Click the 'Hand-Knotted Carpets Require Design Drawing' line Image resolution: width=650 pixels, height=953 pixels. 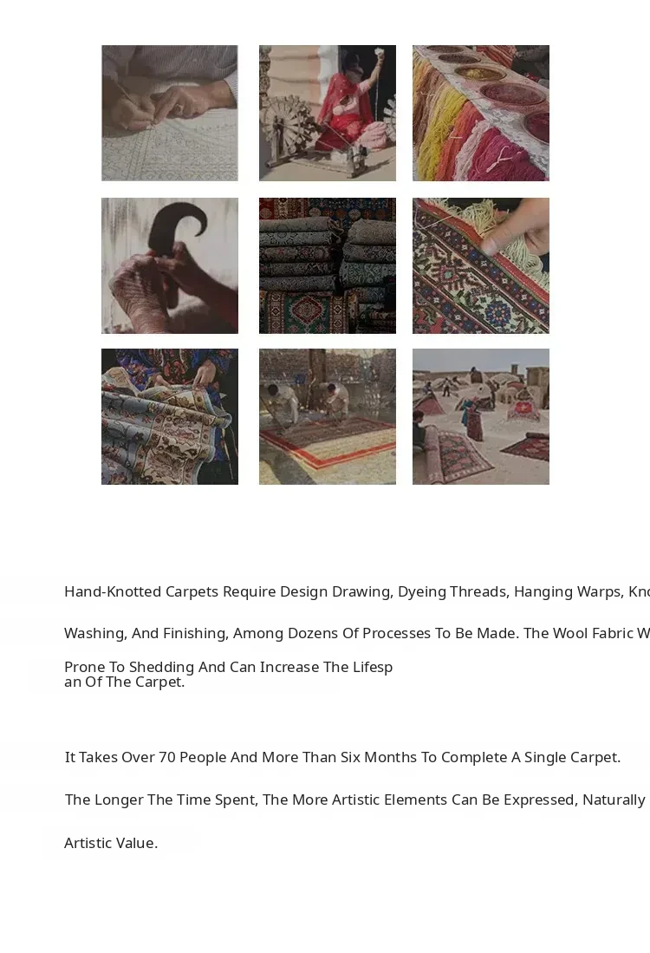(x=357, y=592)
